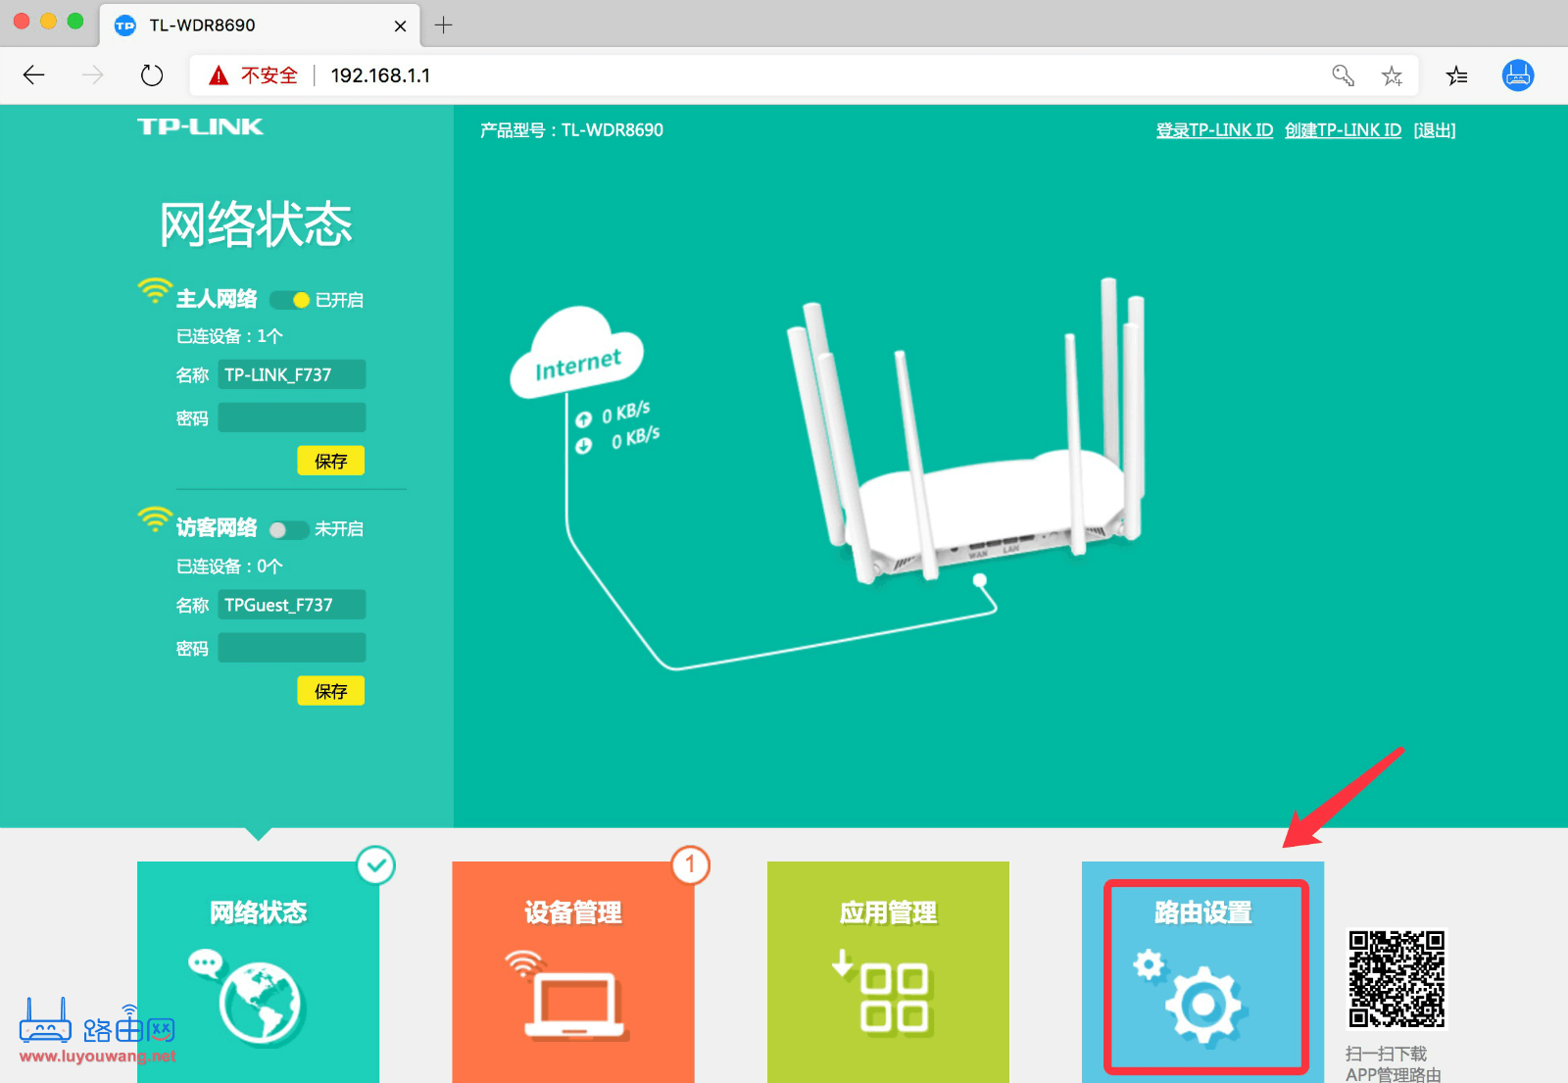Click the browser back arrow

click(x=34, y=75)
